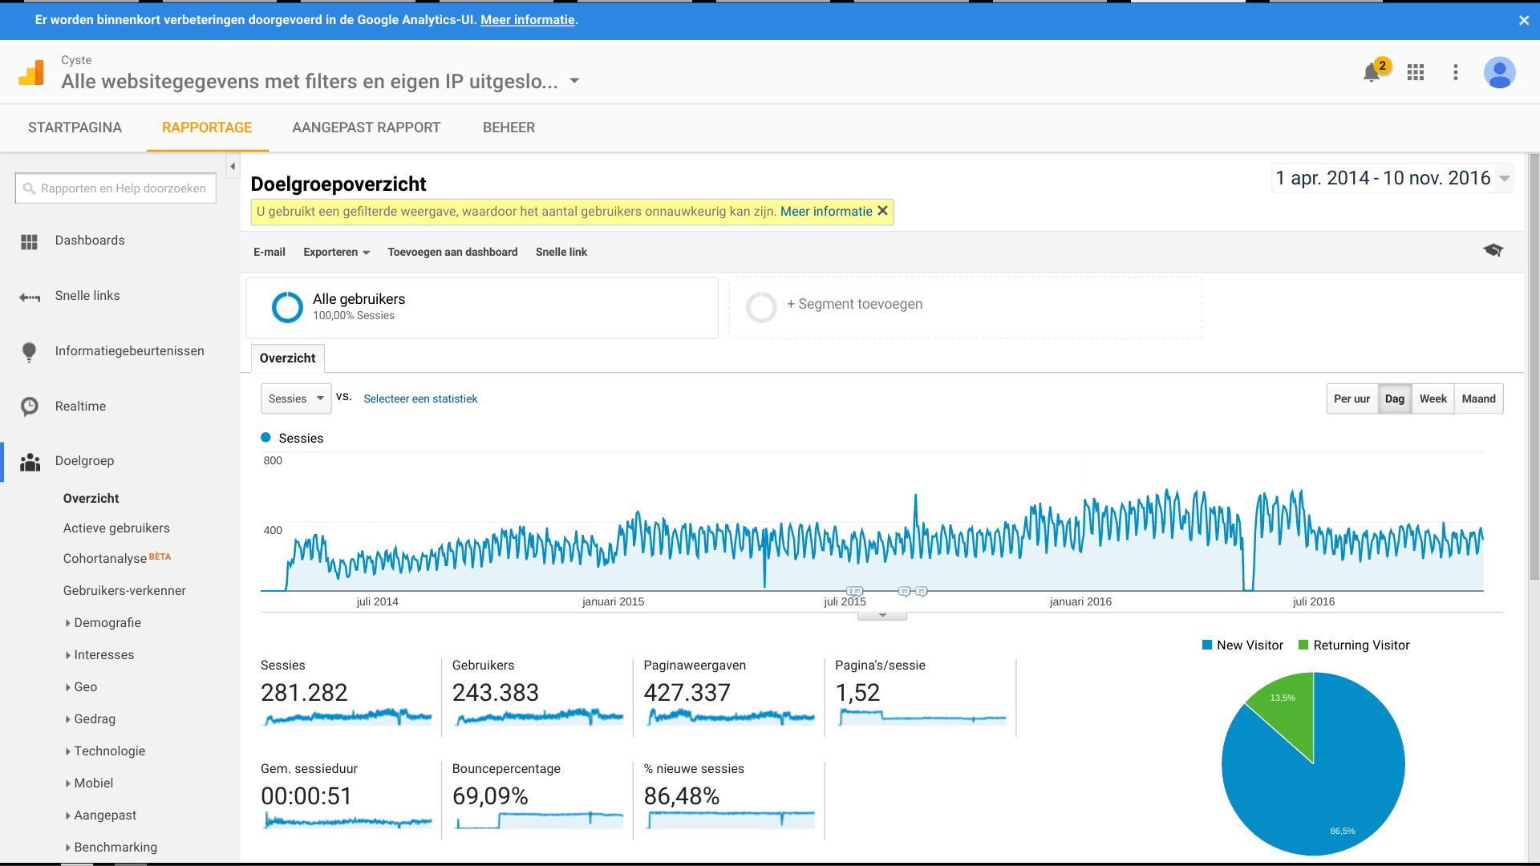Open the Google apps grid
The width and height of the screenshot is (1540, 866).
point(1416,72)
